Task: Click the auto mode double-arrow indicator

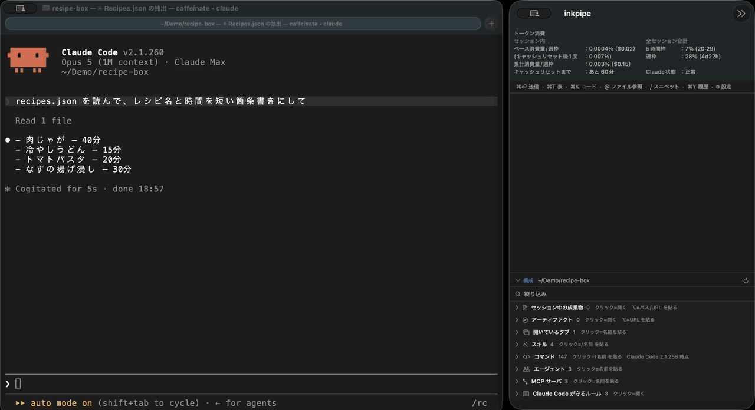Action: point(20,403)
